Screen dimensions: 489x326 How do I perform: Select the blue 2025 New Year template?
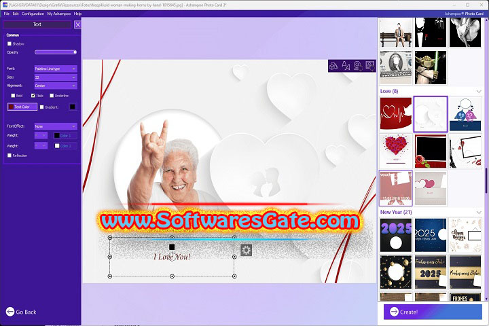[431, 235]
